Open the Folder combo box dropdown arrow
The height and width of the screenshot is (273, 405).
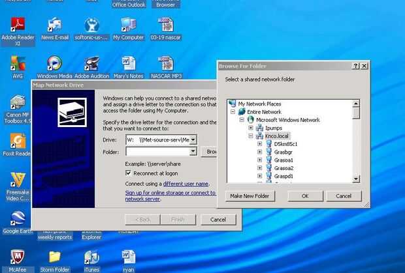tap(193, 152)
